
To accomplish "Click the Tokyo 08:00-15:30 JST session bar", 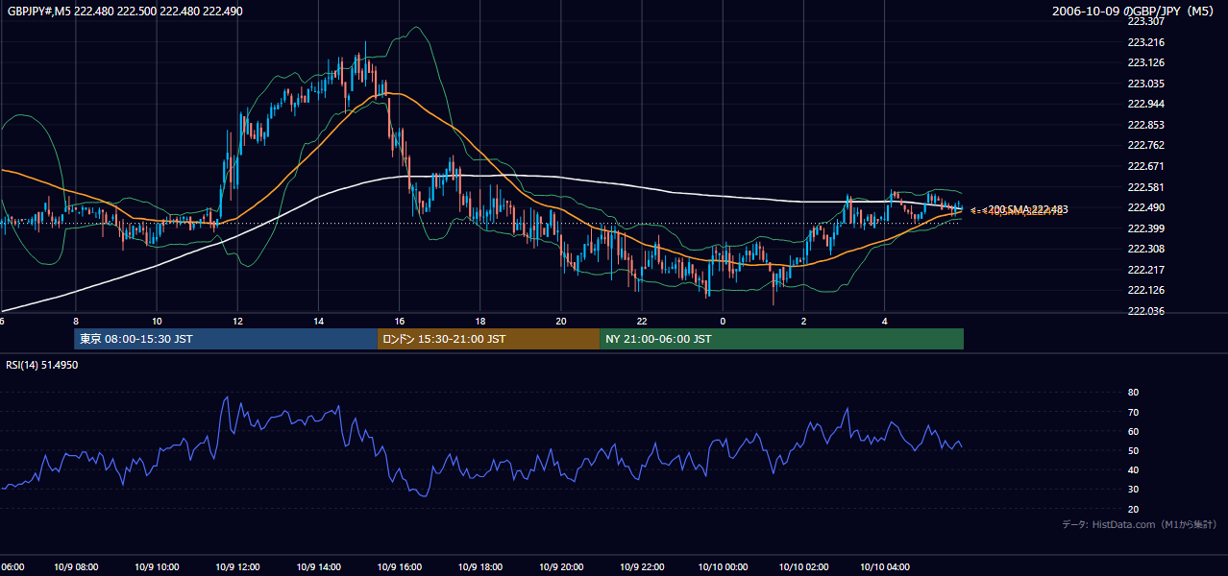I will click(226, 339).
